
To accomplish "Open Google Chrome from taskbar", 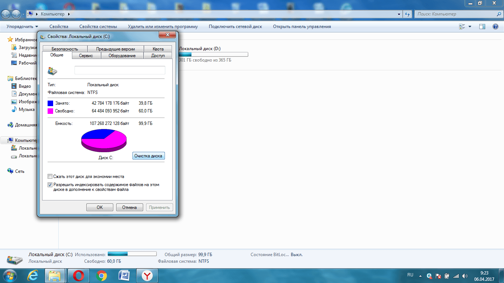I will [101, 276].
